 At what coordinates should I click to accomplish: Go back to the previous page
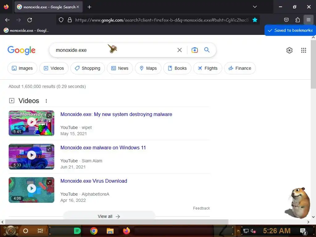(x=7, y=20)
